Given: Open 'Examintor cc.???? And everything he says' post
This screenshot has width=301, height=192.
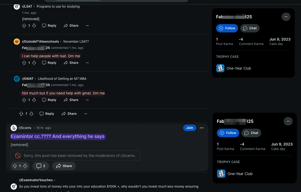Looking at the screenshot, I should pyautogui.click(x=58, y=137).
